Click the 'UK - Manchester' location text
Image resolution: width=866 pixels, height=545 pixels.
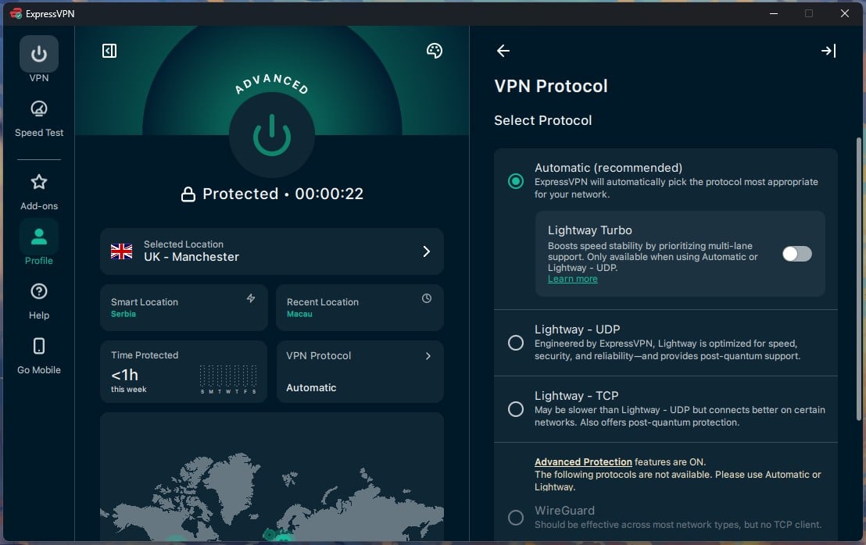point(191,257)
